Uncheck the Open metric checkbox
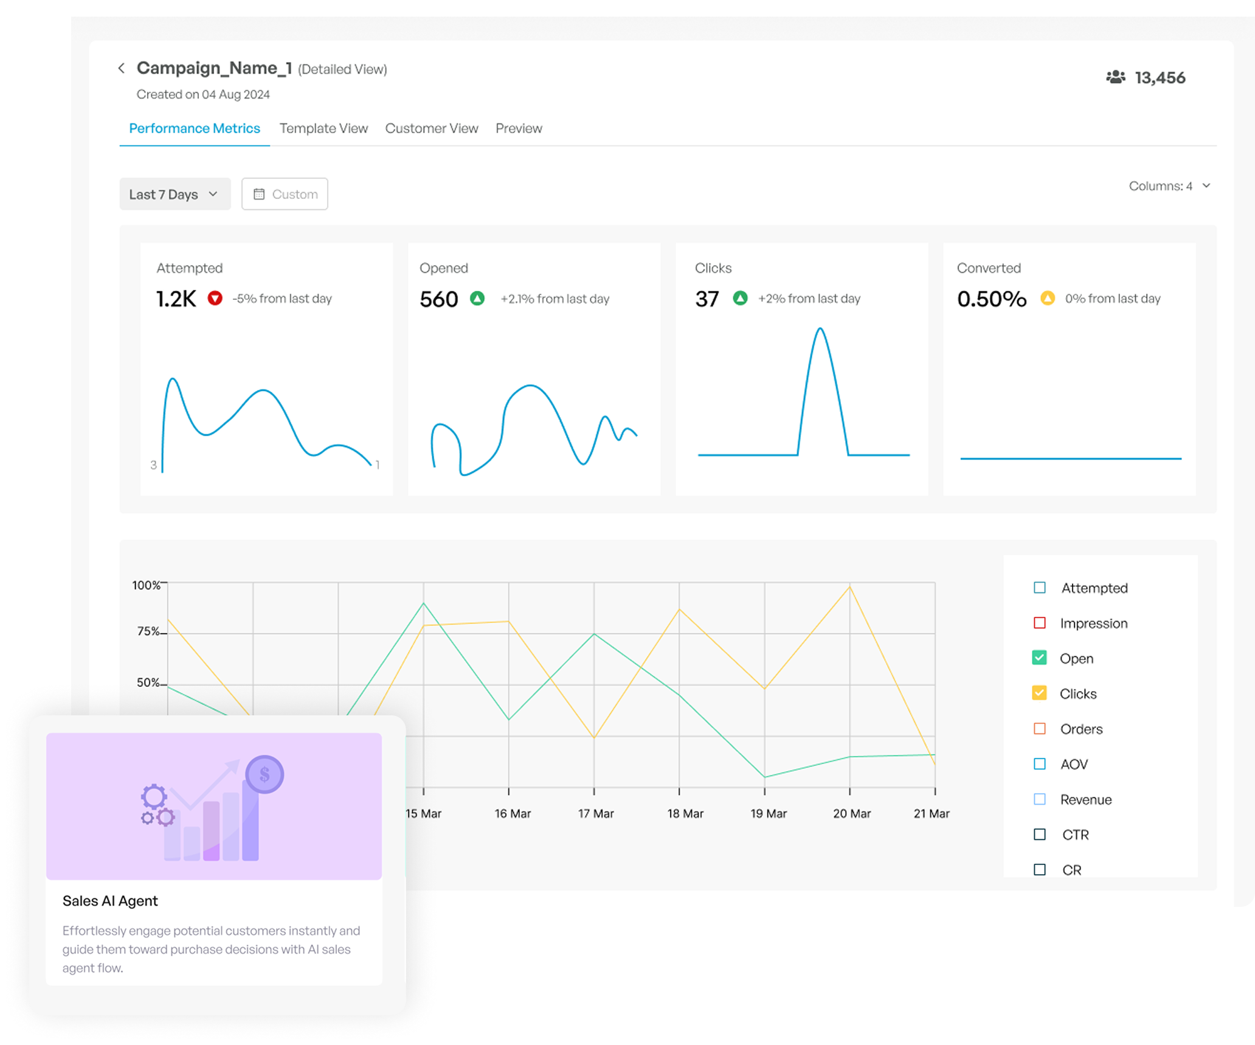The height and width of the screenshot is (1045, 1255). coord(1039,658)
